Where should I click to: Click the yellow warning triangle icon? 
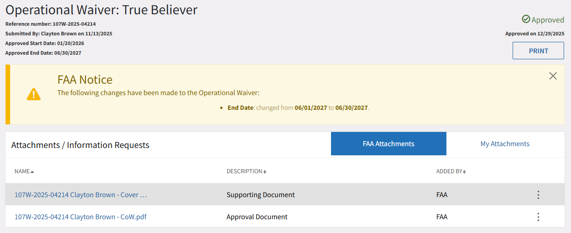point(34,94)
